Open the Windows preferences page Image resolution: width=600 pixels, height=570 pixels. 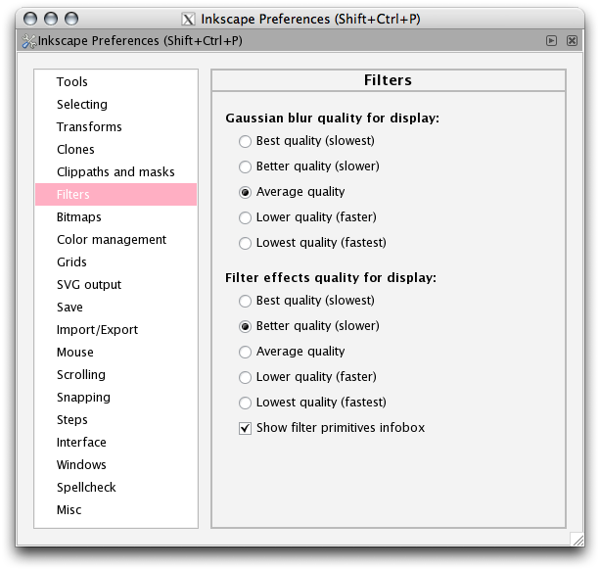[x=115, y=465]
